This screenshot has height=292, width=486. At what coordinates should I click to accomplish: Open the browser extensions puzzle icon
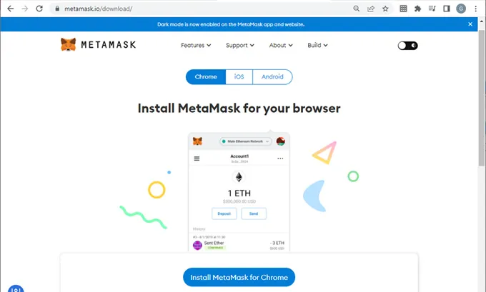point(417,9)
